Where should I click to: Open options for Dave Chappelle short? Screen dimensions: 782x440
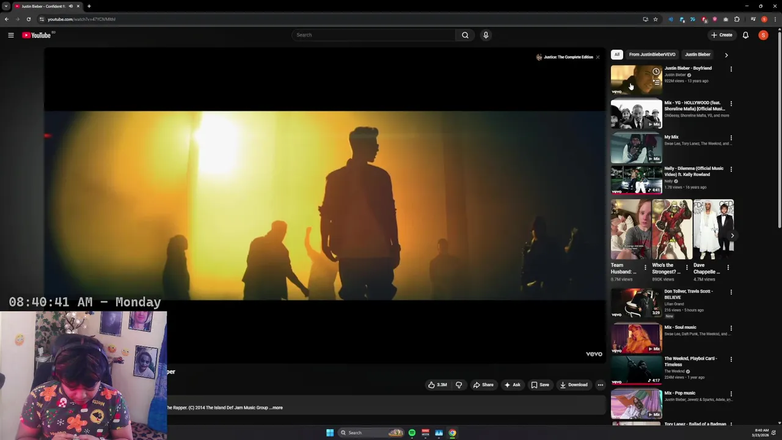pos(727,268)
